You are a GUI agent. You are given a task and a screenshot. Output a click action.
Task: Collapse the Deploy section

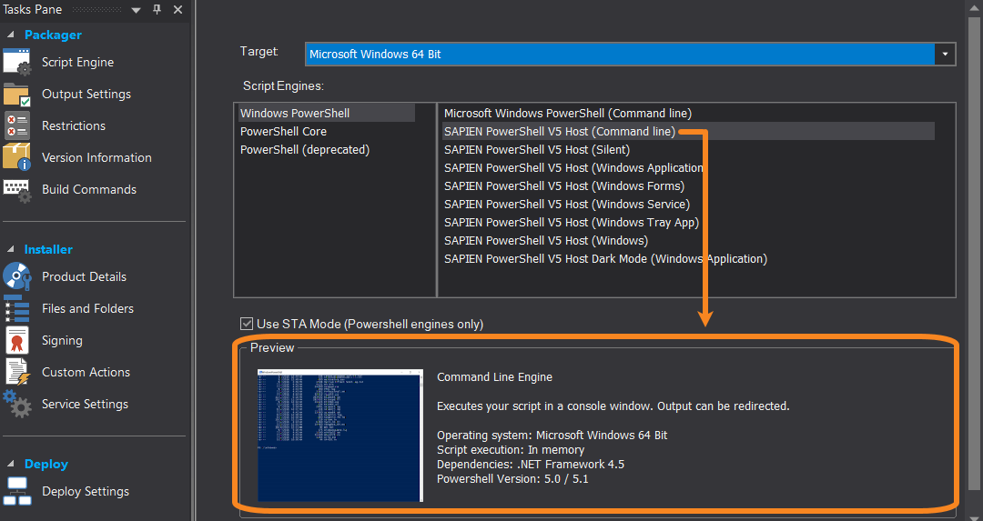(x=11, y=464)
